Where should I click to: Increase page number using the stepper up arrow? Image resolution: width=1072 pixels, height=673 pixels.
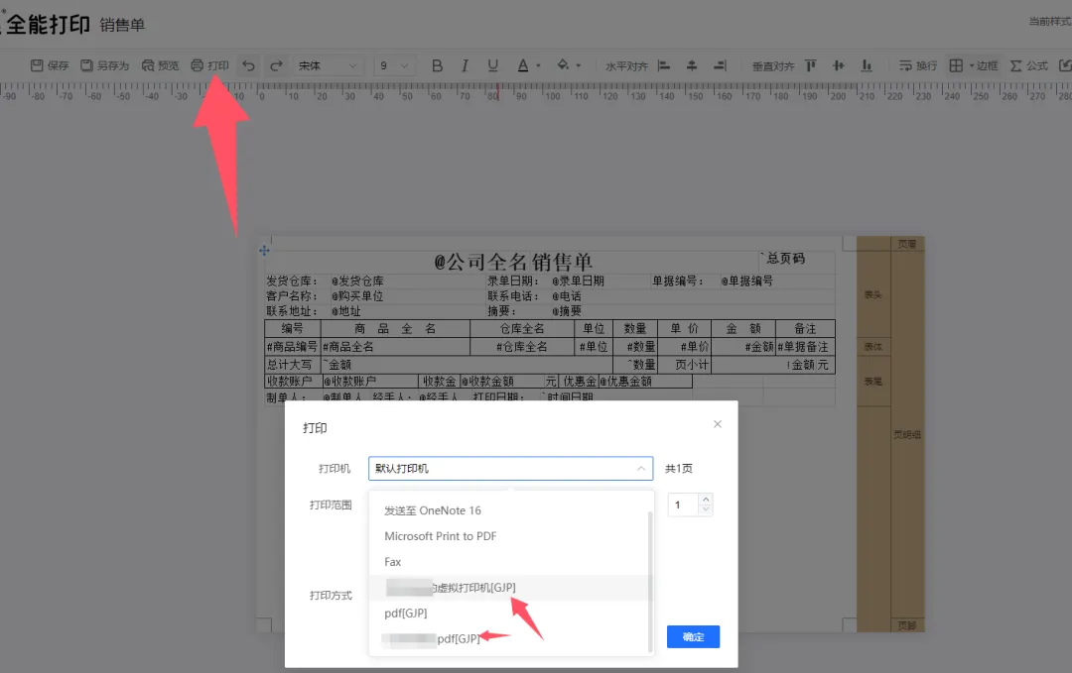pos(704,500)
